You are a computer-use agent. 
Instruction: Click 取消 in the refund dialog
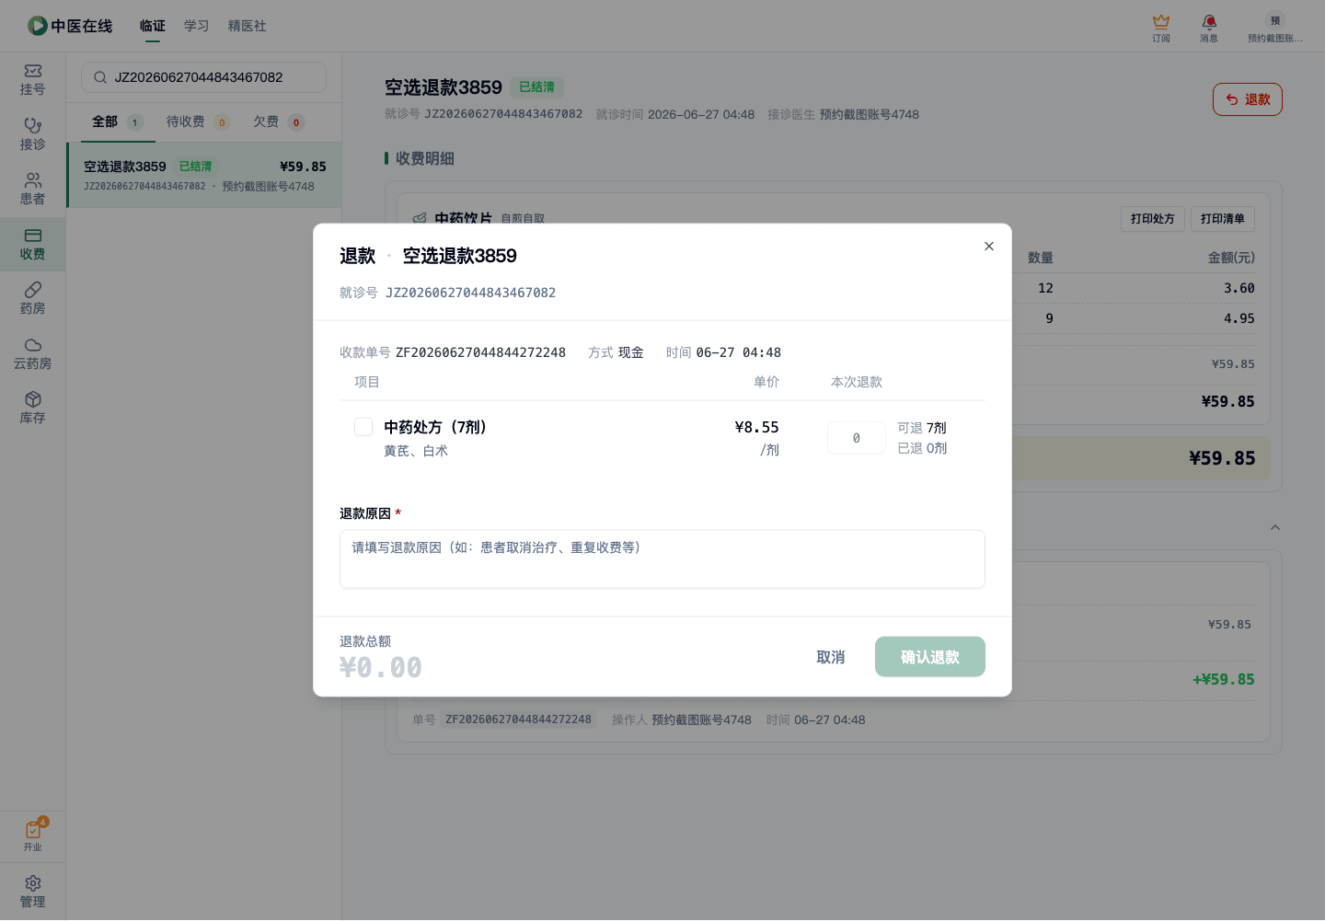pos(831,657)
